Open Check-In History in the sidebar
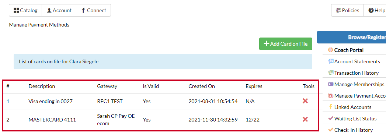 tap(353, 130)
